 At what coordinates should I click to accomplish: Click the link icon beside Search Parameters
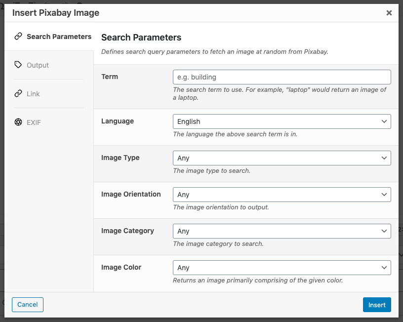(18, 37)
